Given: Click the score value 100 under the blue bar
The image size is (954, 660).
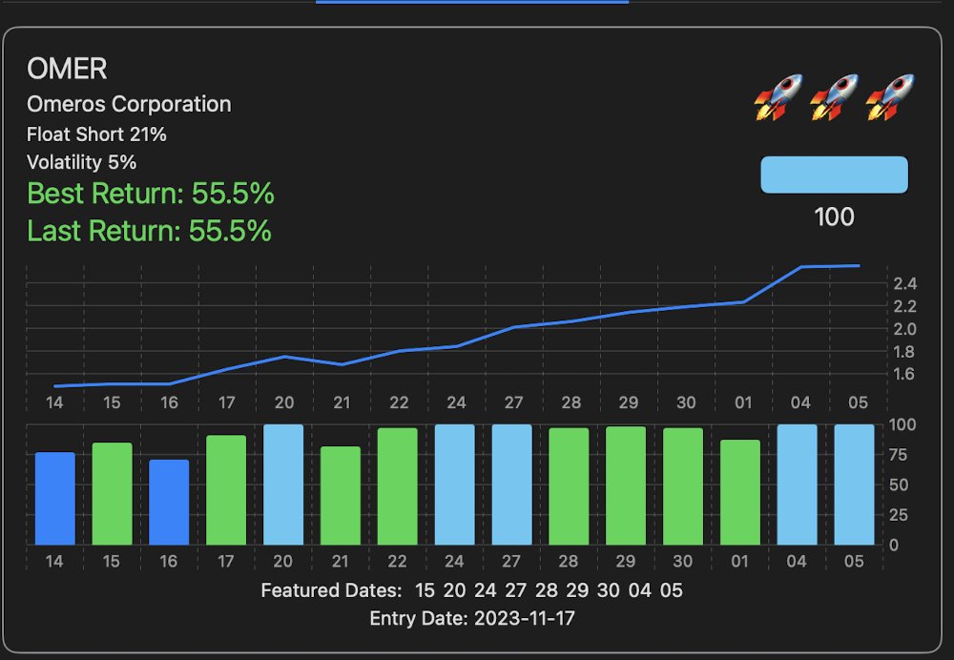Looking at the screenshot, I should point(834,217).
